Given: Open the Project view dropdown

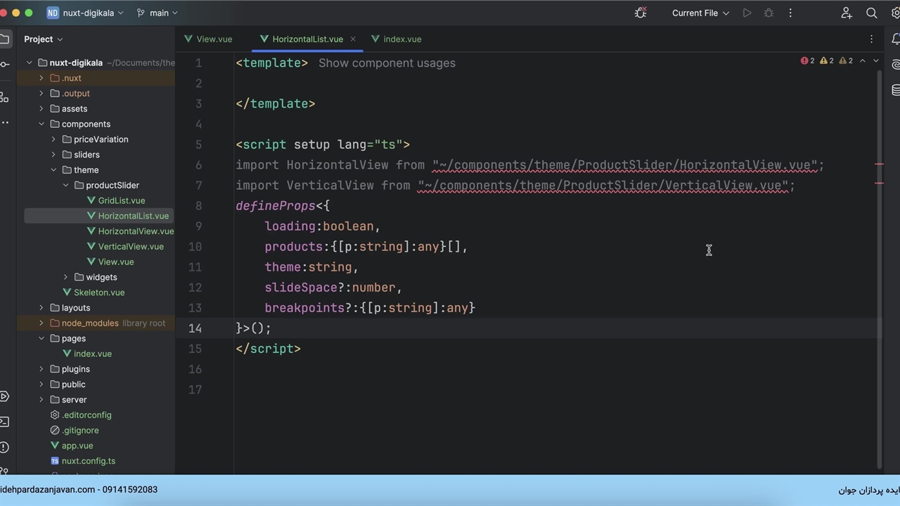Looking at the screenshot, I should click(44, 39).
